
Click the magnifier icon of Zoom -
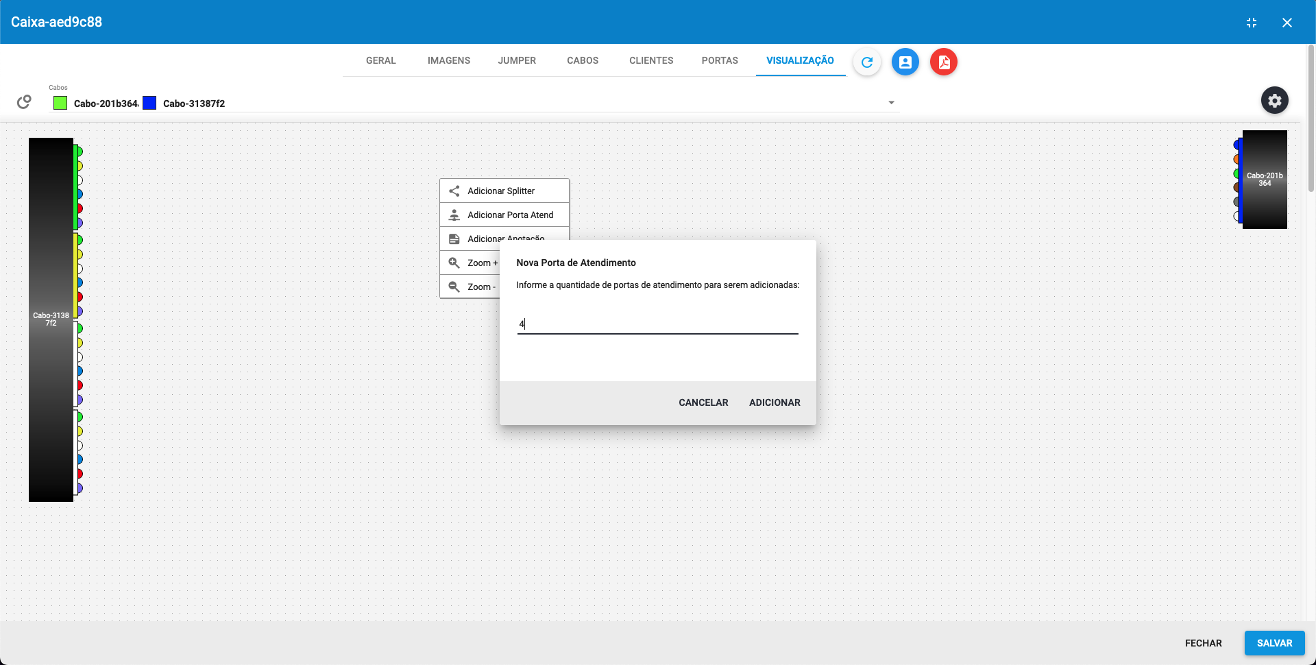(x=454, y=287)
